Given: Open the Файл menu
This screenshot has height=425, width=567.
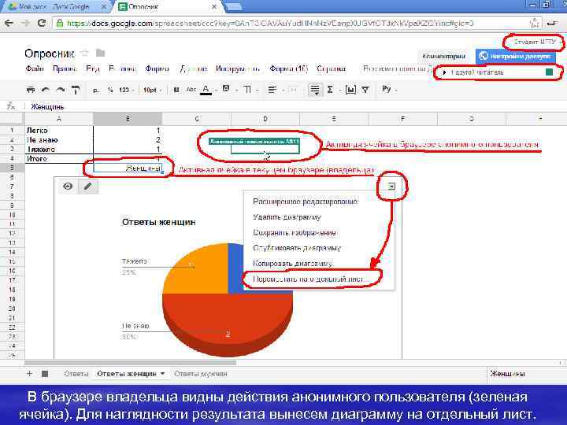Looking at the screenshot, I should coord(35,68).
